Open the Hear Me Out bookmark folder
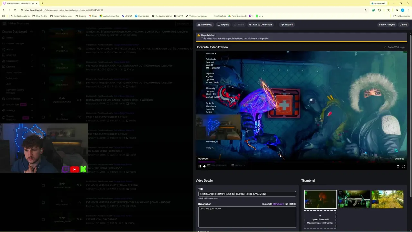 (x=40, y=16)
